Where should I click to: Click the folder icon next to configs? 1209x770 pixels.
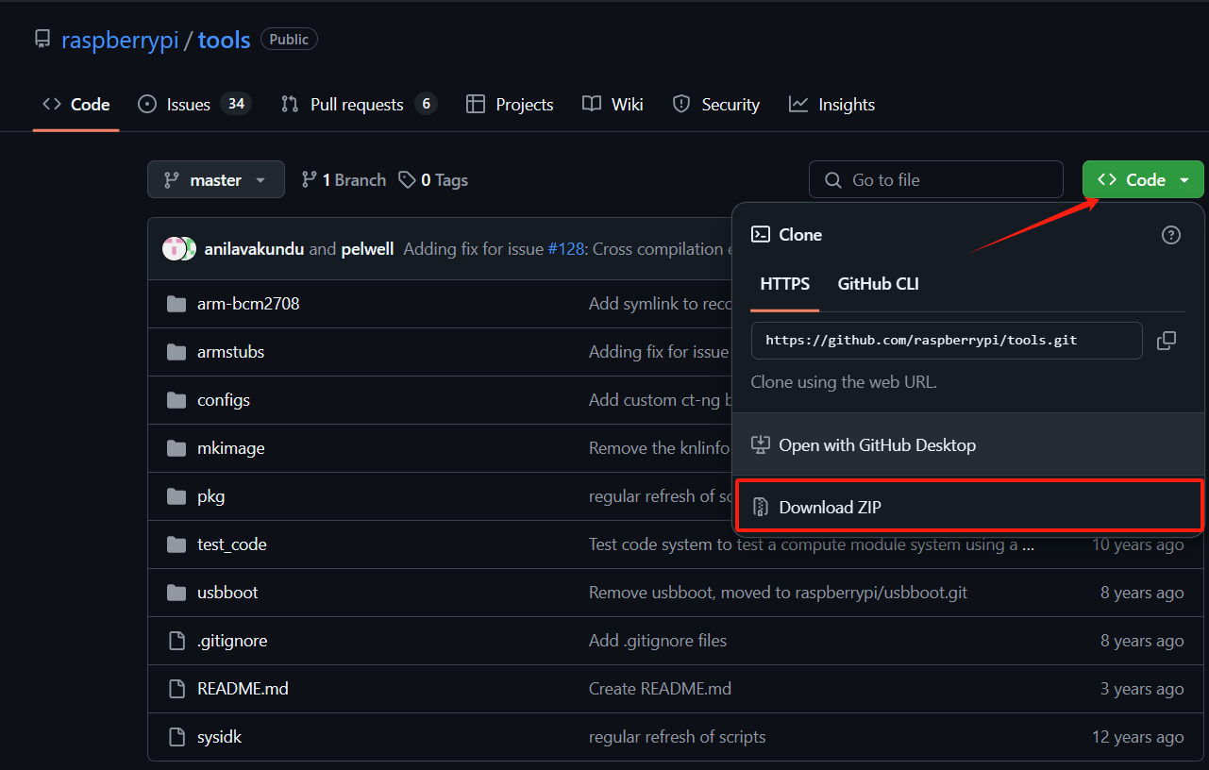pos(176,400)
